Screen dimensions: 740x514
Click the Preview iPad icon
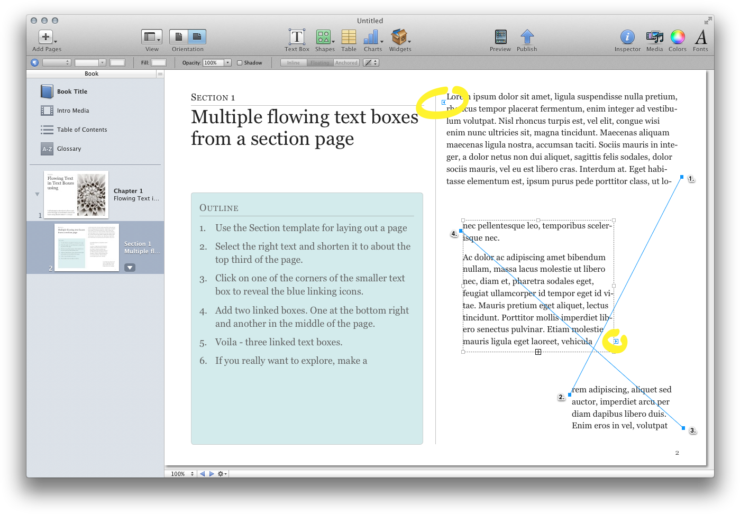[x=500, y=38]
